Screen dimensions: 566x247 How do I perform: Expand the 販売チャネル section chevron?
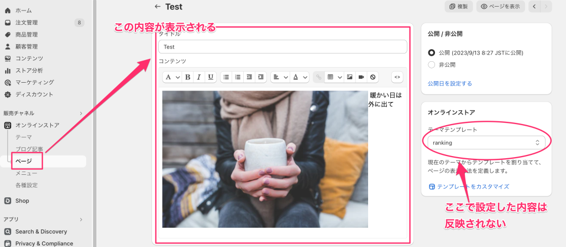click(x=81, y=114)
